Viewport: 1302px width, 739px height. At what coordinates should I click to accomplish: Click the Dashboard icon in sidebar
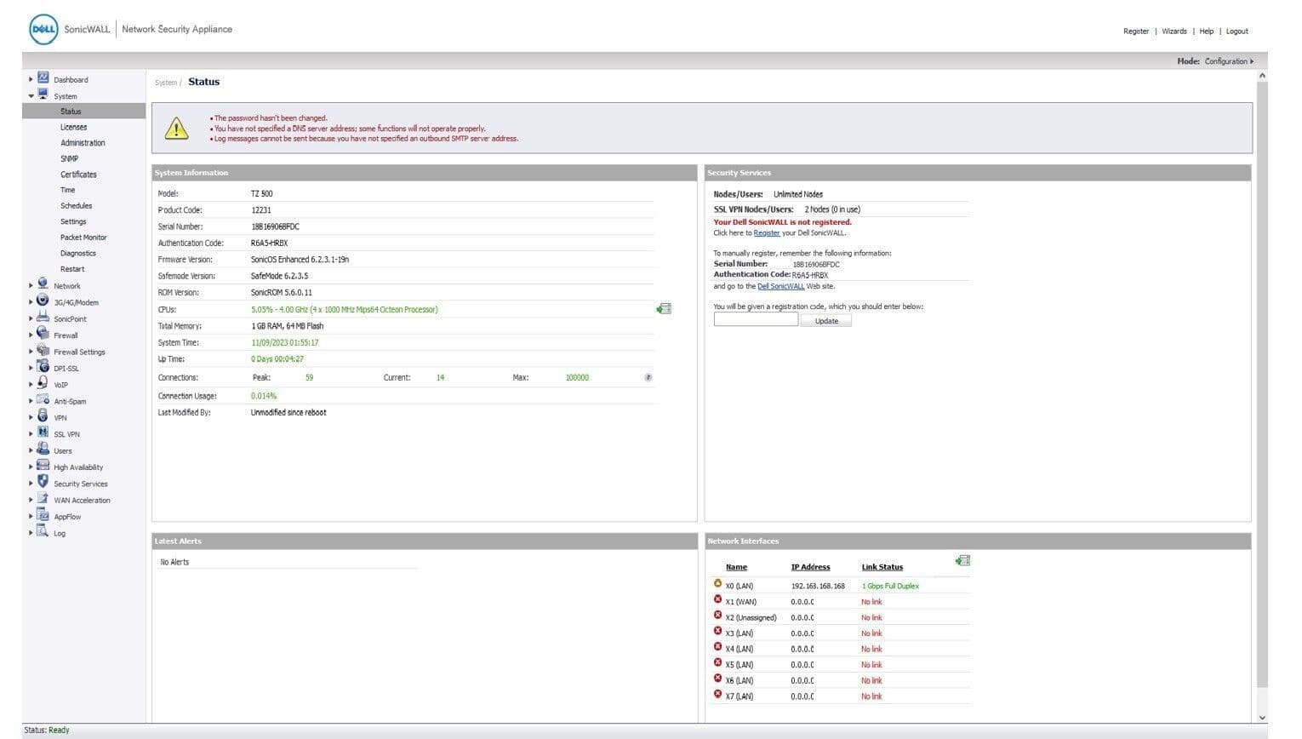(43, 78)
